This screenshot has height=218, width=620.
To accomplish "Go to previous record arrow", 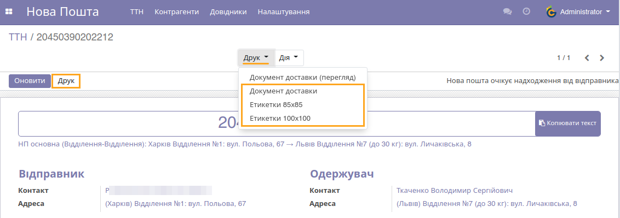I will [587, 58].
